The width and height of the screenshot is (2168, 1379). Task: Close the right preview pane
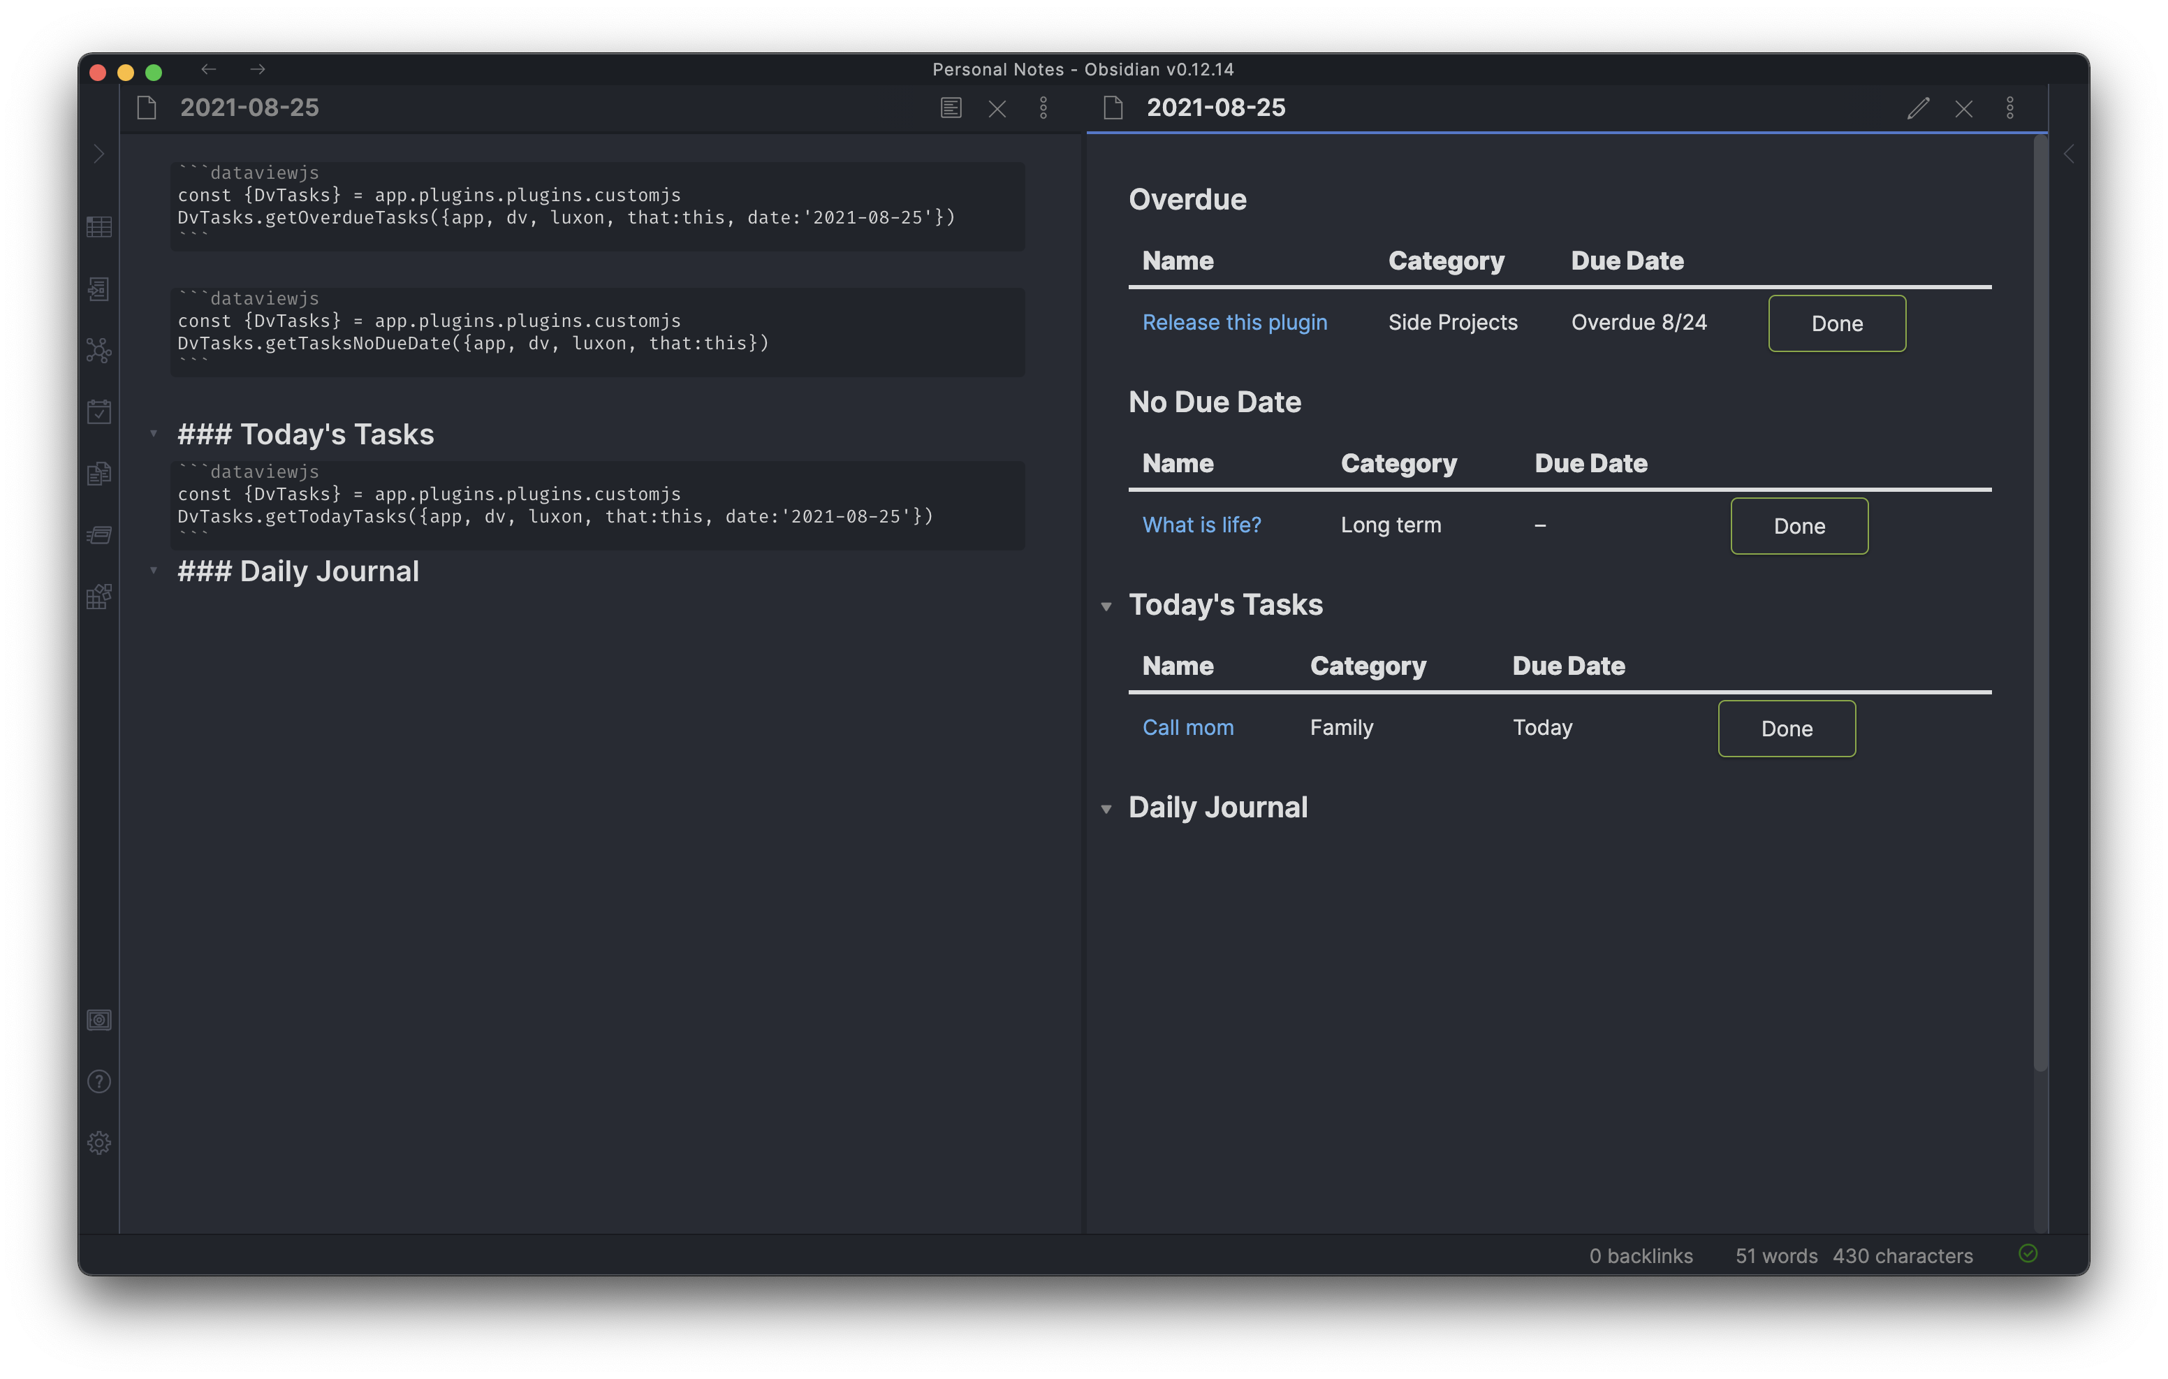pyautogui.click(x=1963, y=109)
